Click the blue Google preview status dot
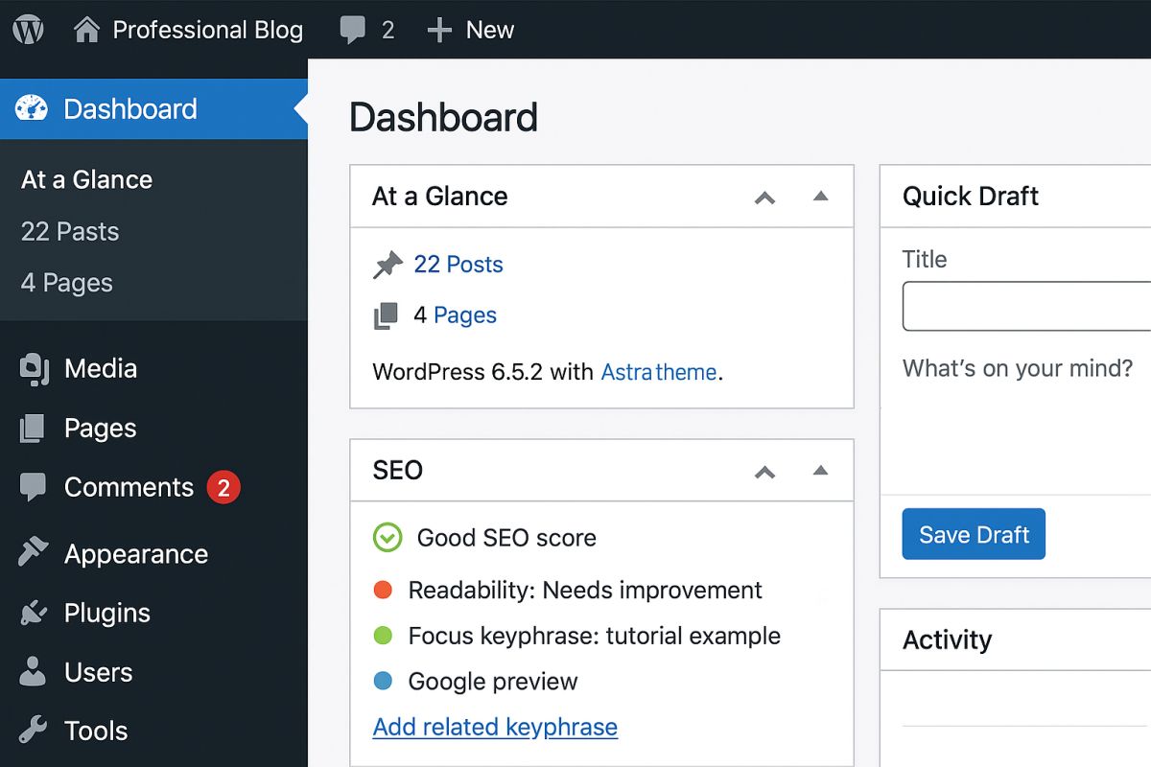The image size is (1151, 767). 383,682
